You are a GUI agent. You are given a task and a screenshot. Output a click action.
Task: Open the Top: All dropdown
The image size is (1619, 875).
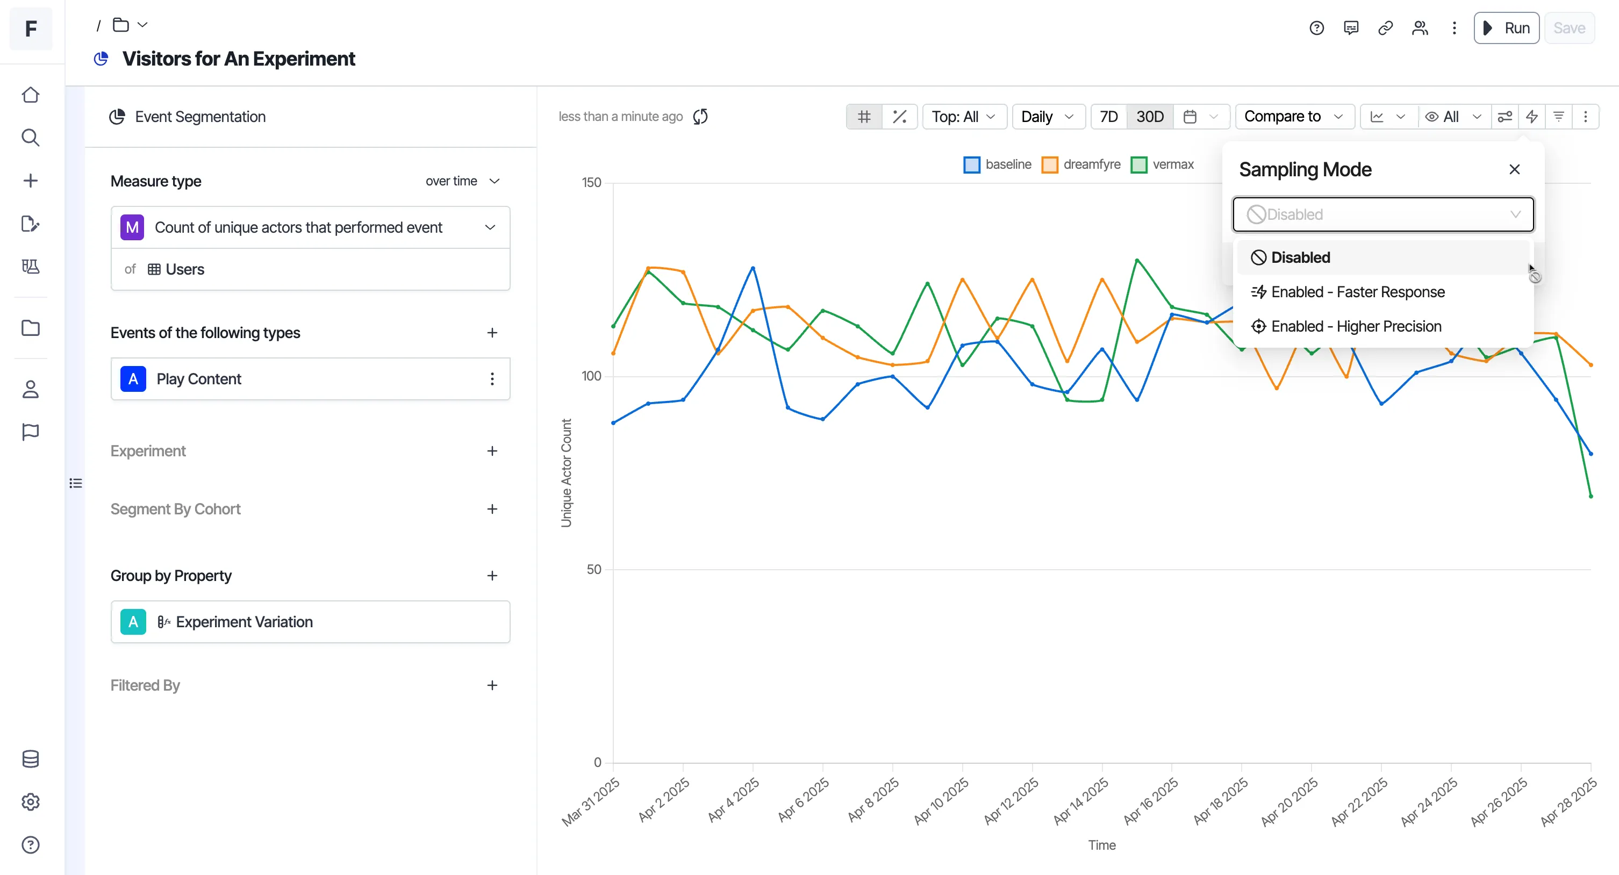pyautogui.click(x=964, y=117)
